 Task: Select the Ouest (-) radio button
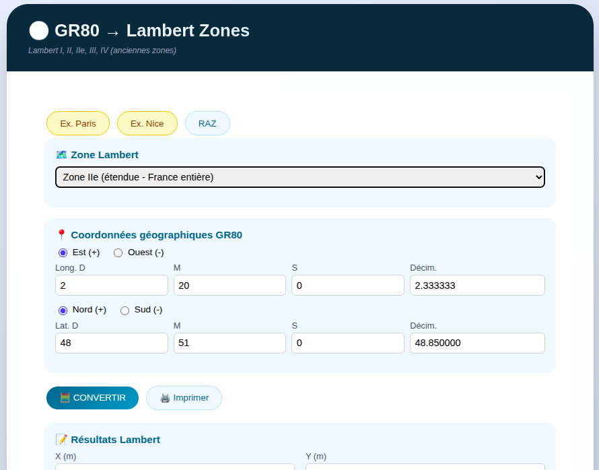click(118, 253)
